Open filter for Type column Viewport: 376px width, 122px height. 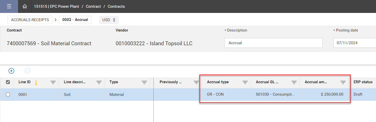click(144, 82)
